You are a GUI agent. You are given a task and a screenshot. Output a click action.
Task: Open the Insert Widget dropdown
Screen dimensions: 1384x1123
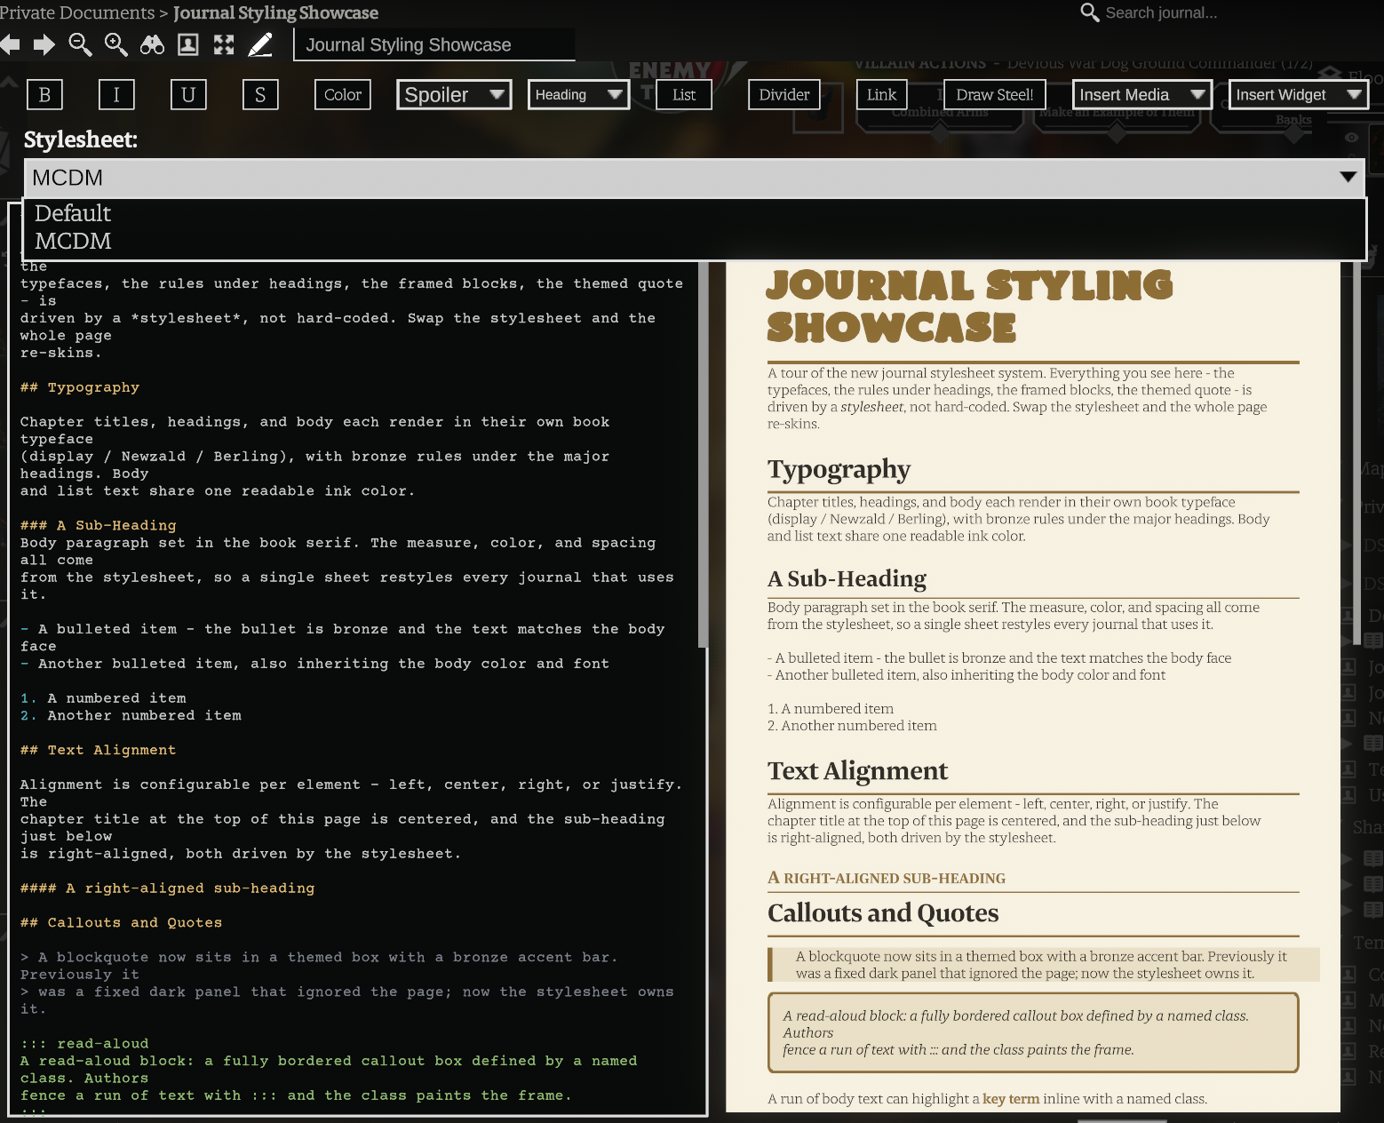[x=1299, y=95]
